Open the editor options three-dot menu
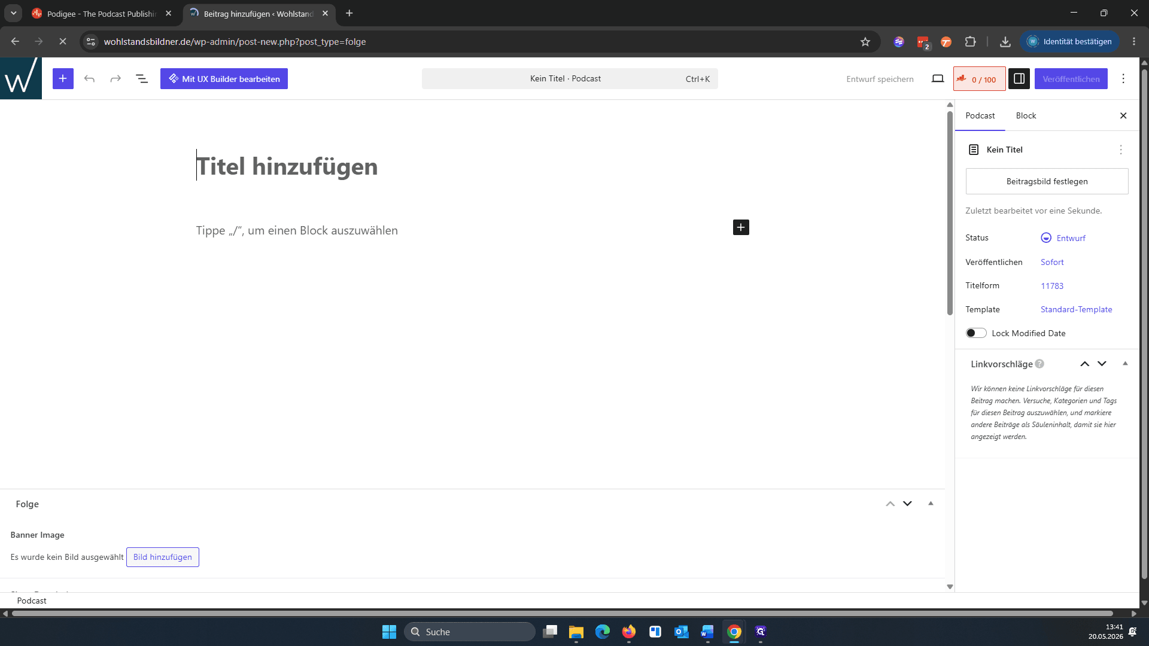Viewport: 1149px width, 646px height. (x=1123, y=78)
